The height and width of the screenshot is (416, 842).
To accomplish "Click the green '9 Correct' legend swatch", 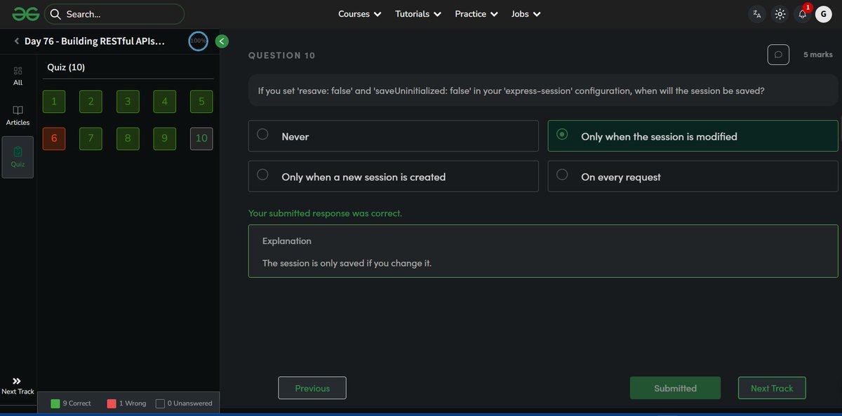I will coord(55,403).
